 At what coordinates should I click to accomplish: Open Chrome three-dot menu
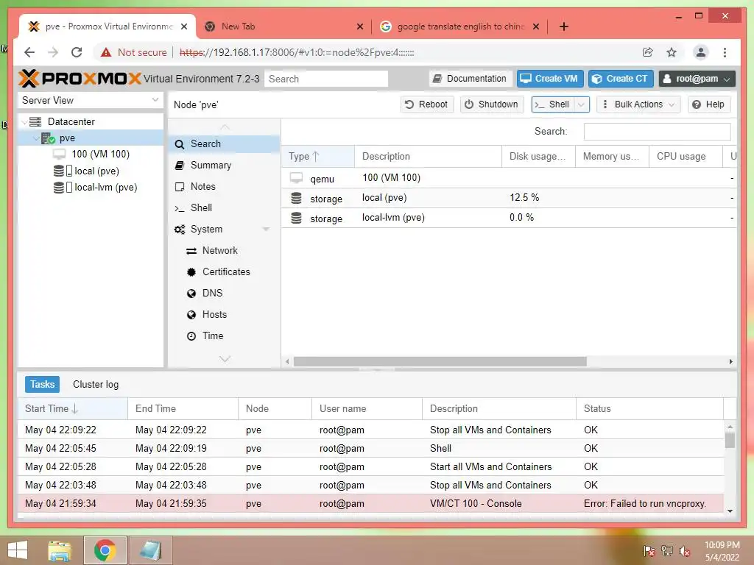coord(725,52)
